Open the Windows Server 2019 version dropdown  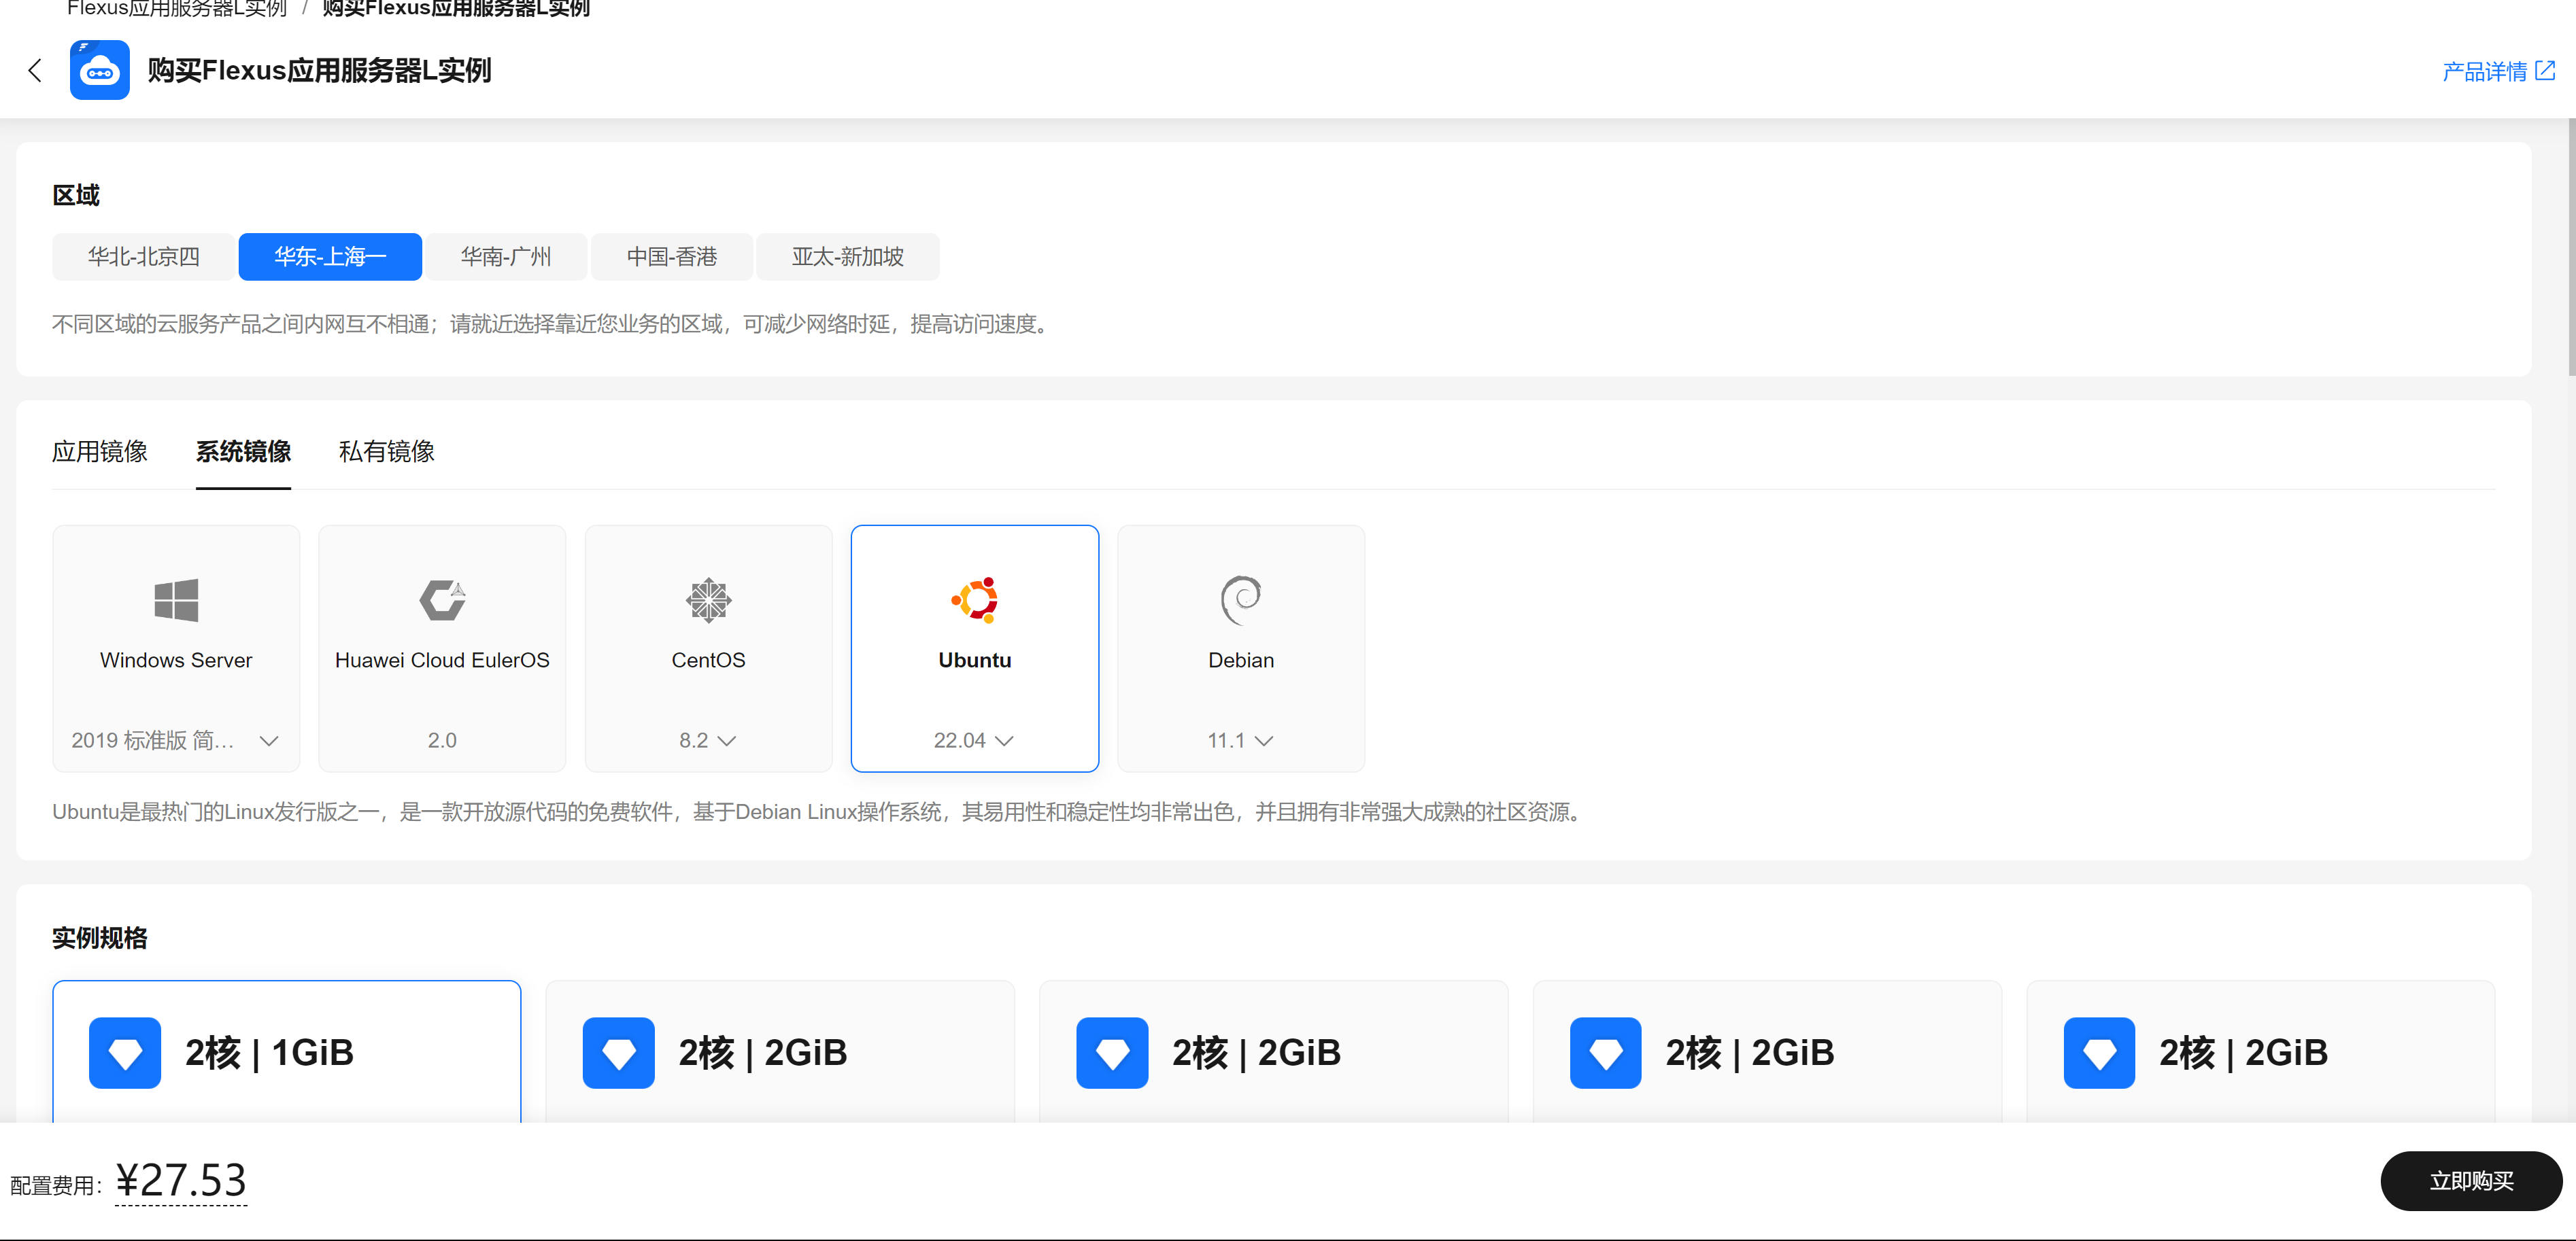click(176, 740)
